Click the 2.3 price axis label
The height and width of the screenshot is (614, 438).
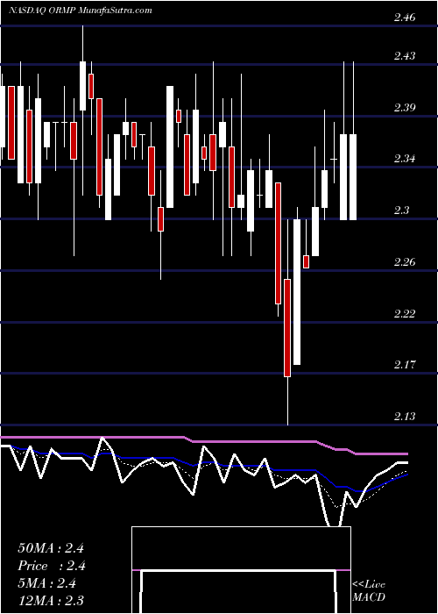[x=401, y=211]
